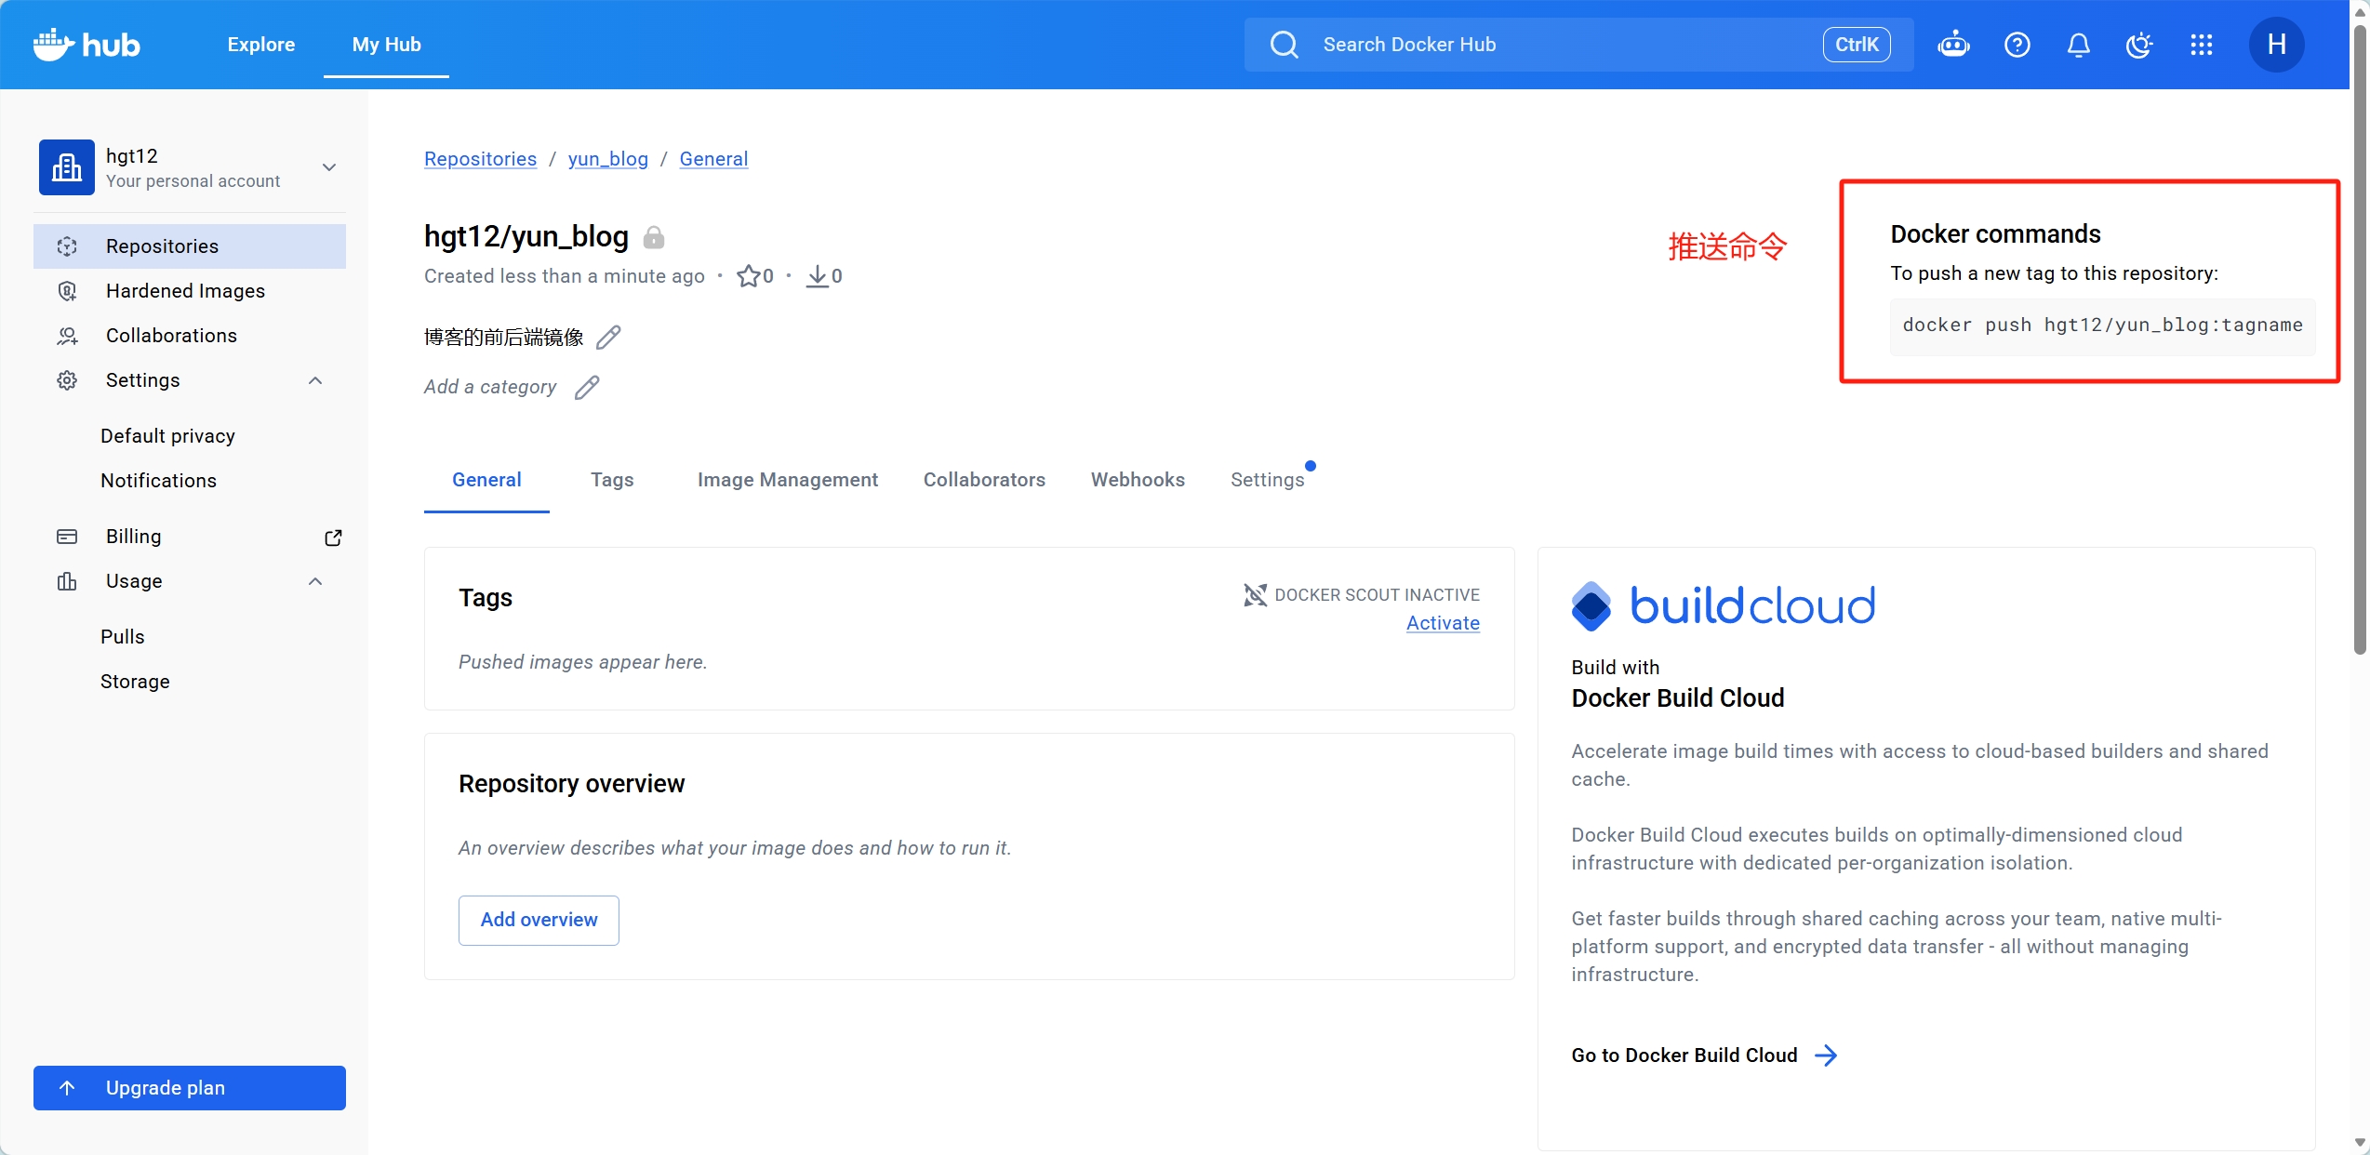Click the private lock icon beside hgt12/yun_blog
This screenshot has height=1155, width=2370.
coord(654,237)
